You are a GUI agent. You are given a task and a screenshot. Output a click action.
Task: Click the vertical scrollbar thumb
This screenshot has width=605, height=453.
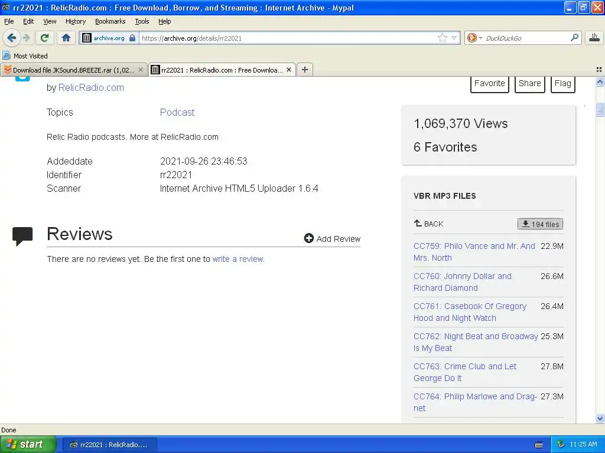tap(600, 109)
